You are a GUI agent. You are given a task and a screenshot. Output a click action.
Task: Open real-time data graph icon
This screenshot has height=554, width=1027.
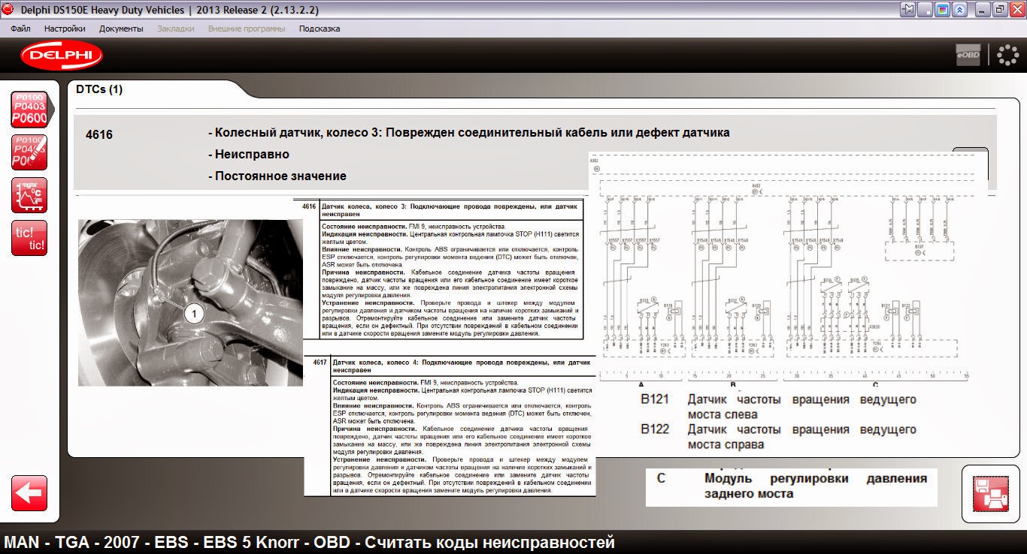(29, 195)
